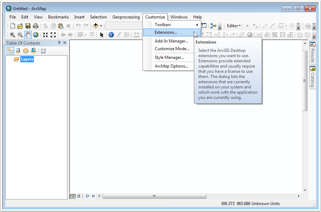Open the Bookmarks menu
The height and width of the screenshot is (212, 321).
pyautogui.click(x=58, y=17)
